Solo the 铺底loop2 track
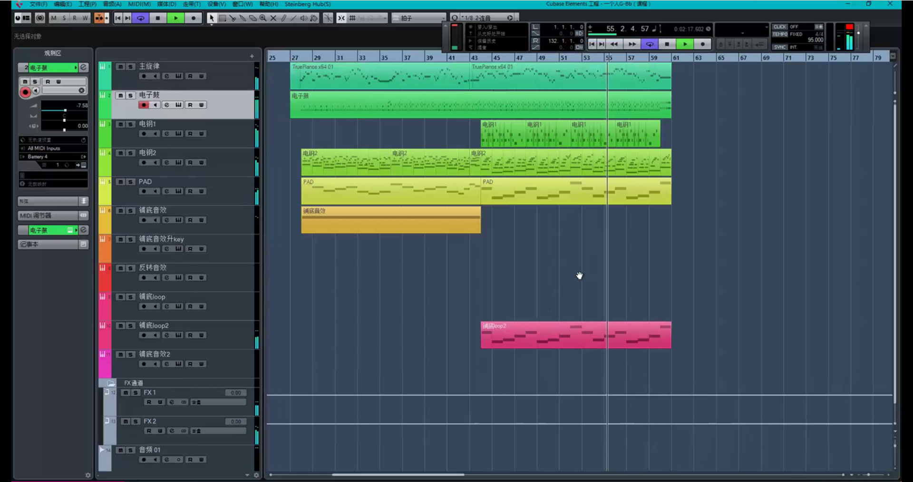Screen dimensions: 913x482 coord(130,326)
